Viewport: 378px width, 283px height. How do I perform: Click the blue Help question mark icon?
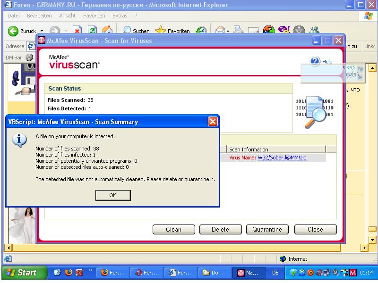pos(315,61)
